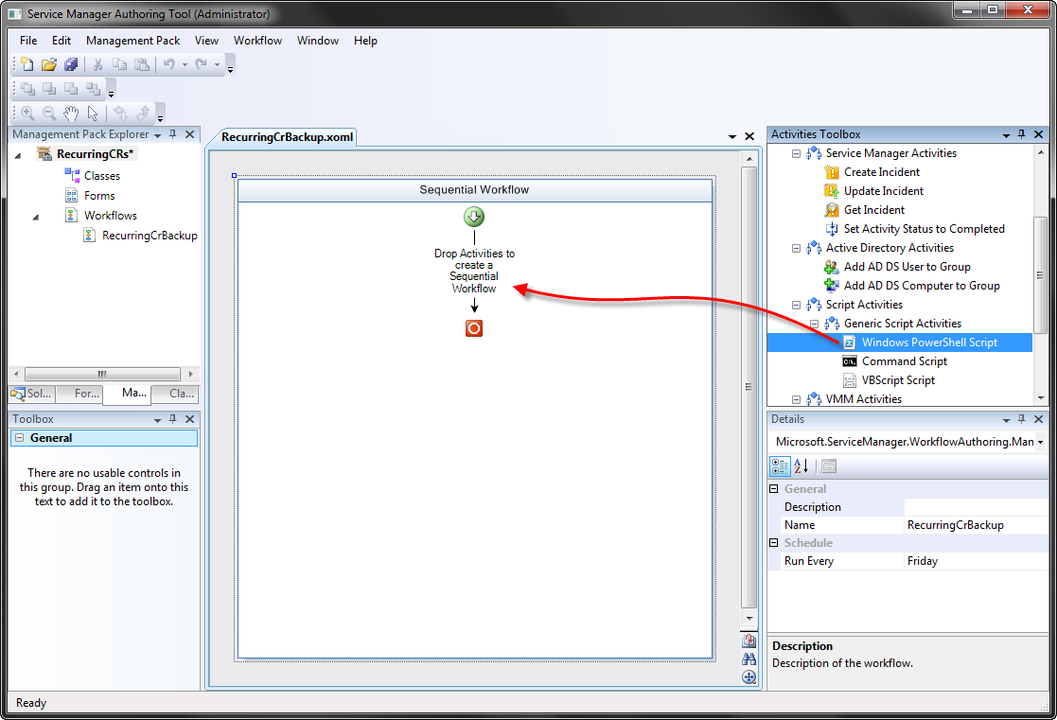
Task: Click the VBScript Script activity icon
Action: (x=850, y=380)
